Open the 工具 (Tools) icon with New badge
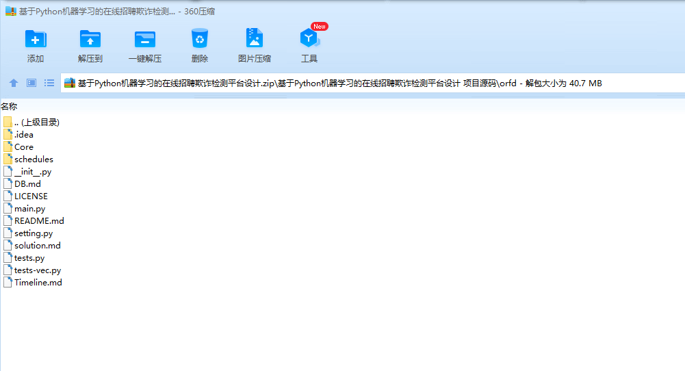 tap(310, 38)
